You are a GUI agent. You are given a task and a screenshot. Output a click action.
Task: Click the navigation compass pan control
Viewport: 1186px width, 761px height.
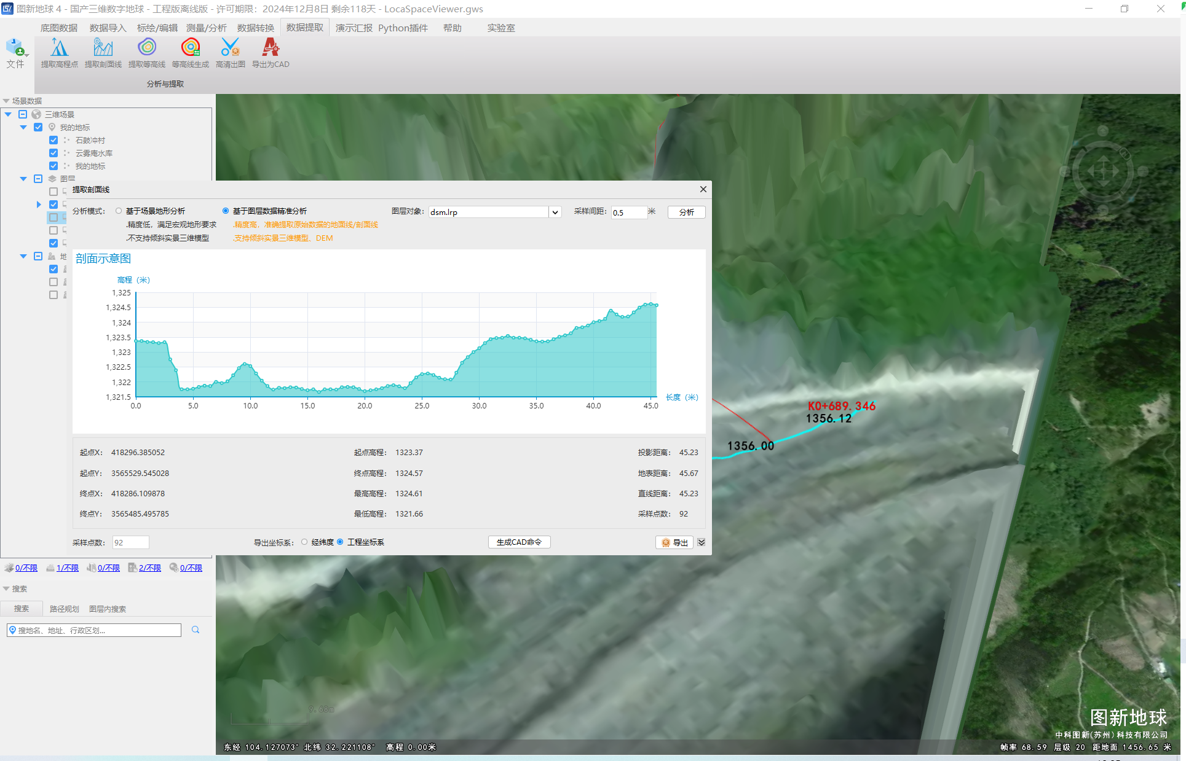coord(1103,170)
